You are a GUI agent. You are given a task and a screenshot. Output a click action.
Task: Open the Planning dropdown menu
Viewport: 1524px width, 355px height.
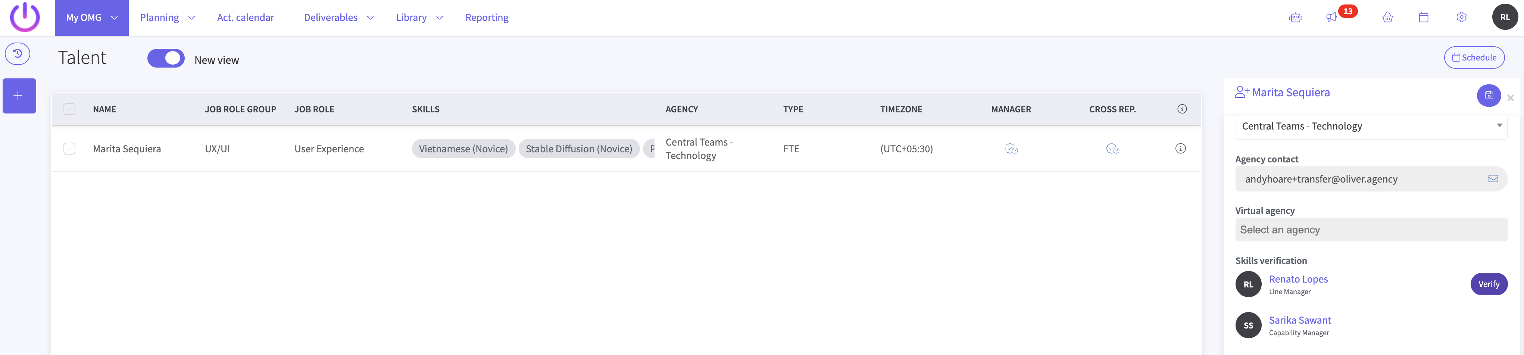coord(167,18)
